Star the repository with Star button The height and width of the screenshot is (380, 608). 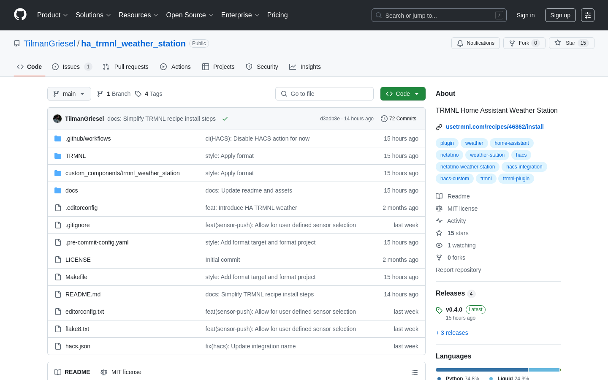(572, 43)
